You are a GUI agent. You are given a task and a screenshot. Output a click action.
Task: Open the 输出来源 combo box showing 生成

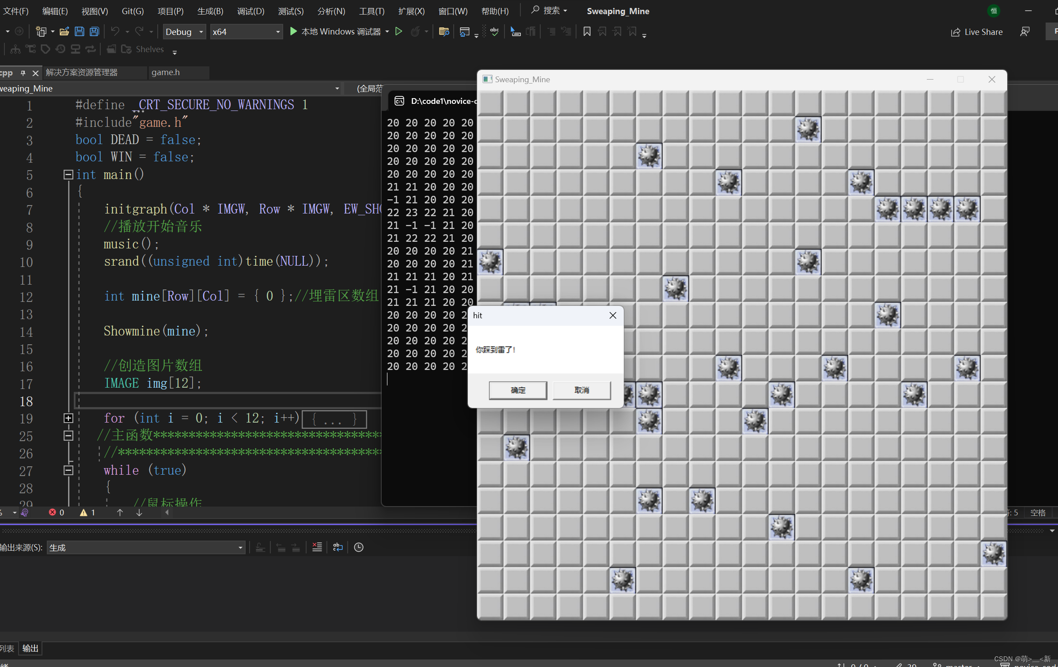pyautogui.click(x=146, y=548)
